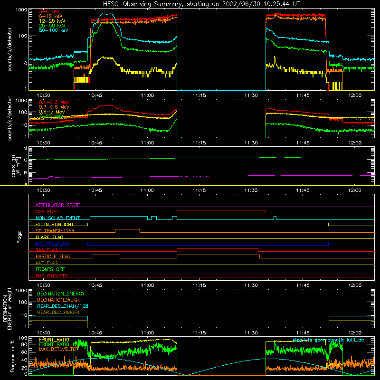Click the BAD_PACKETS label
Image resolution: width=380 pixels, height=380 pixels.
coord(52,275)
